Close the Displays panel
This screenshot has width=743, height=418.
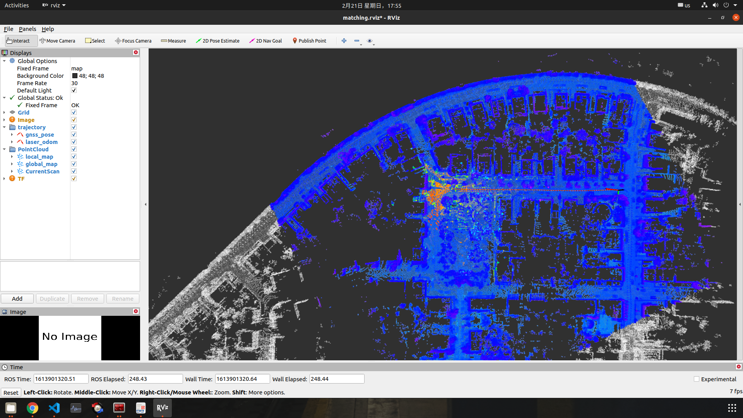(136, 53)
